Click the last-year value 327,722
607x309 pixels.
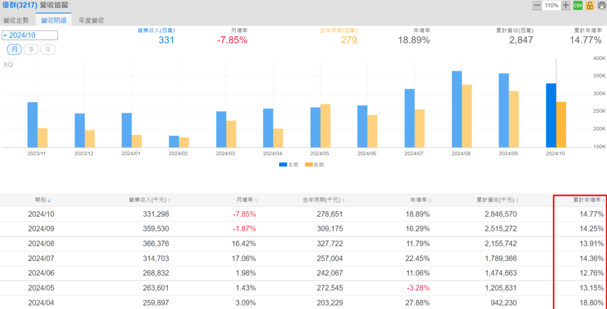pos(328,244)
